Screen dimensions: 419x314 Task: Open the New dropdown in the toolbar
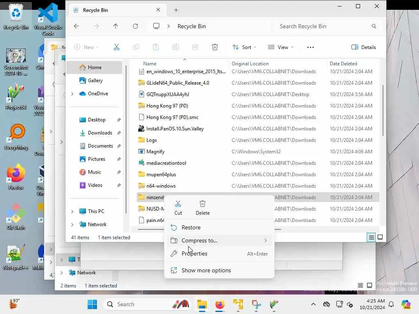tap(86, 47)
